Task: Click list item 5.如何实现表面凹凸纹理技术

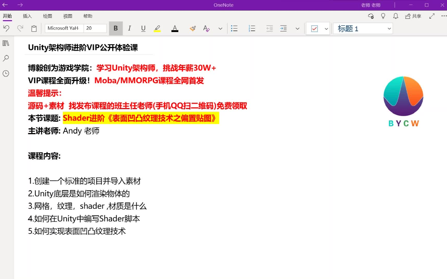Action: click(x=77, y=231)
